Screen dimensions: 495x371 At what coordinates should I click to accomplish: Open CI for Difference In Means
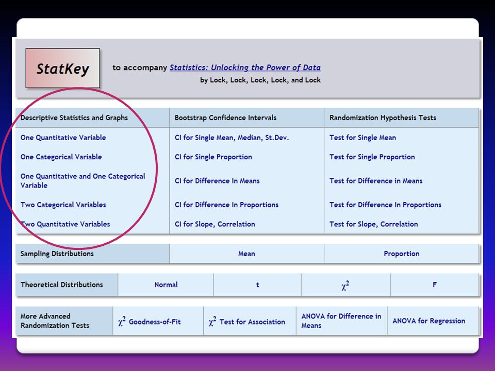click(x=217, y=181)
